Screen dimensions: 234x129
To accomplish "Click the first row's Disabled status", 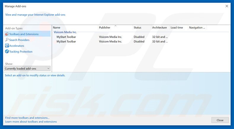I will click(139, 37).
